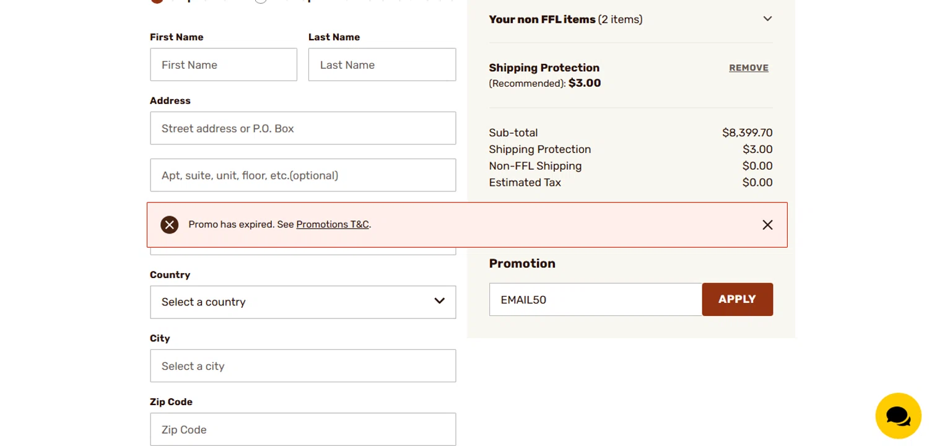Open the yellow live chat bubble
This screenshot has width=929, height=446.
898,416
